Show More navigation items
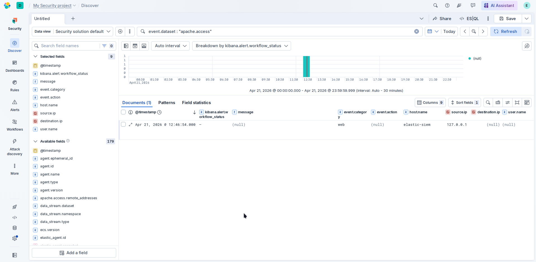Viewport: 536px width, 262px height. pyautogui.click(x=15, y=169)
